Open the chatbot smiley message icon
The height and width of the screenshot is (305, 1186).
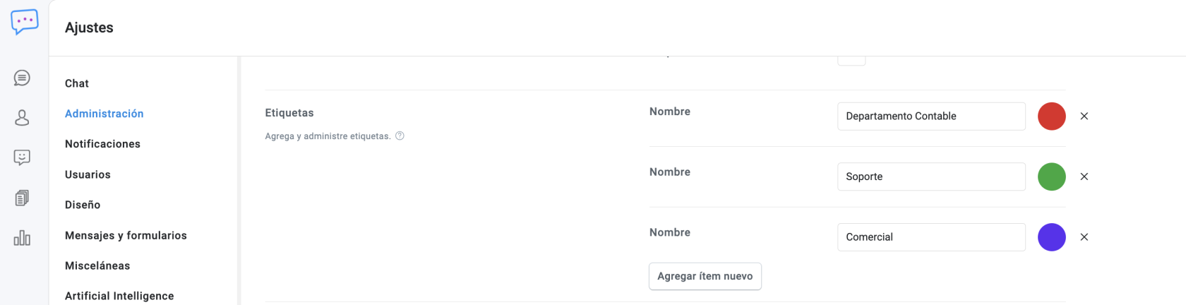tap(22, 157)
